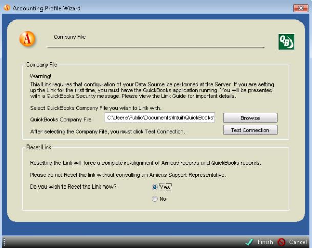Click the Test Connection button
The image size is (312, 248).
click(251, 130)
